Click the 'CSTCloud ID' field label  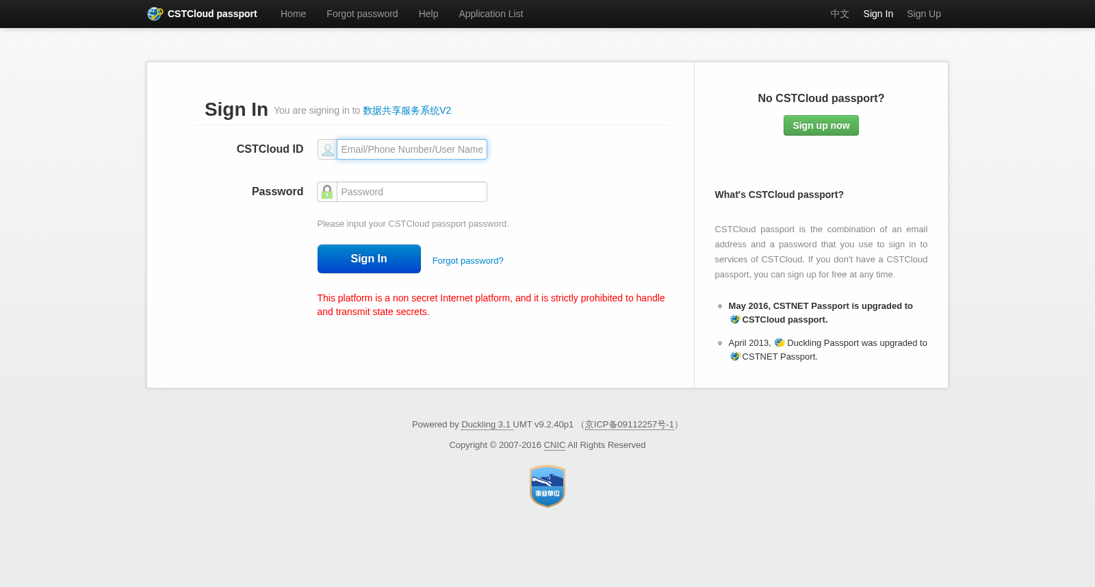pos(270,149)
